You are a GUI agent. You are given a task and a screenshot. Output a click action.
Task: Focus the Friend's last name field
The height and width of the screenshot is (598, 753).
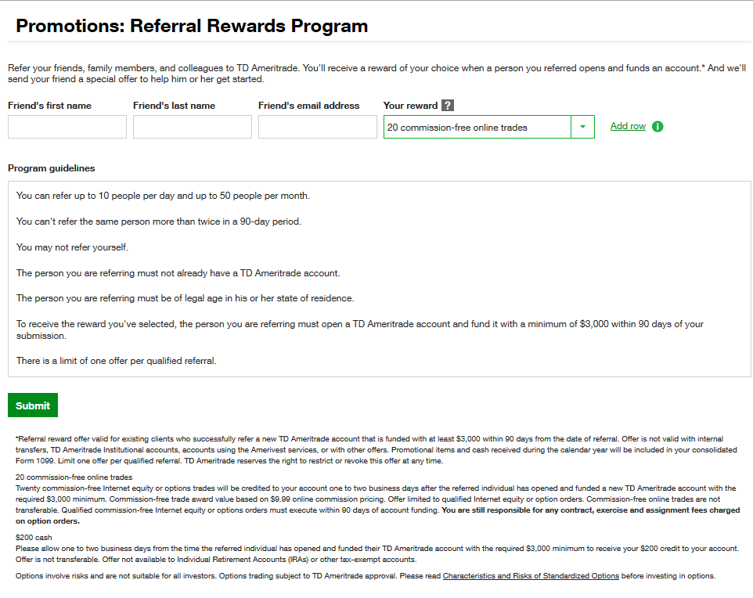(x=192, y=127)
